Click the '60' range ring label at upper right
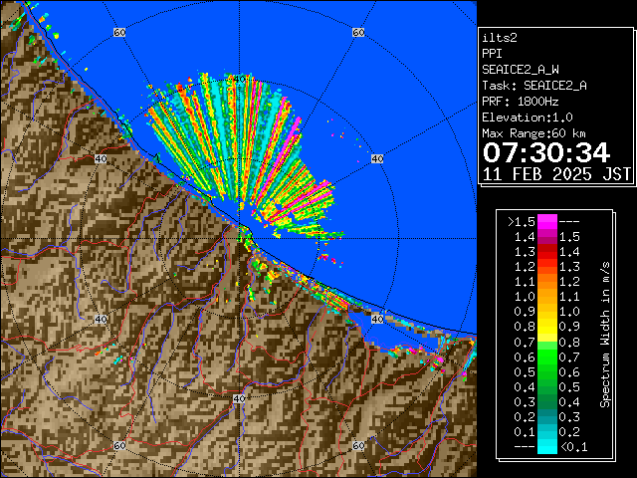 pos(358,32)
